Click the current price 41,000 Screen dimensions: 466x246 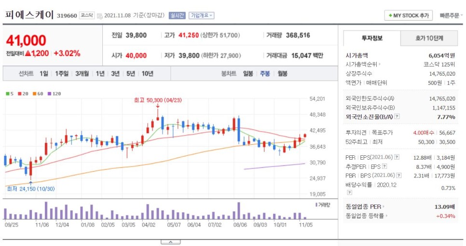(x=26, y=40)
